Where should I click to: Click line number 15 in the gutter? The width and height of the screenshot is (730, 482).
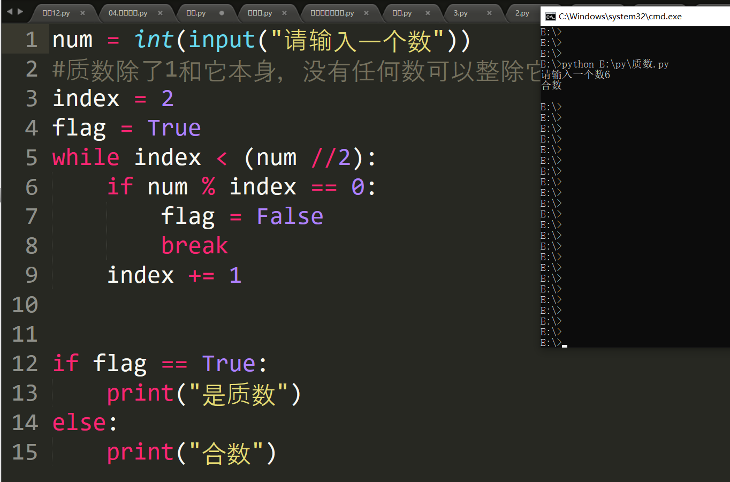click(25, 452)
